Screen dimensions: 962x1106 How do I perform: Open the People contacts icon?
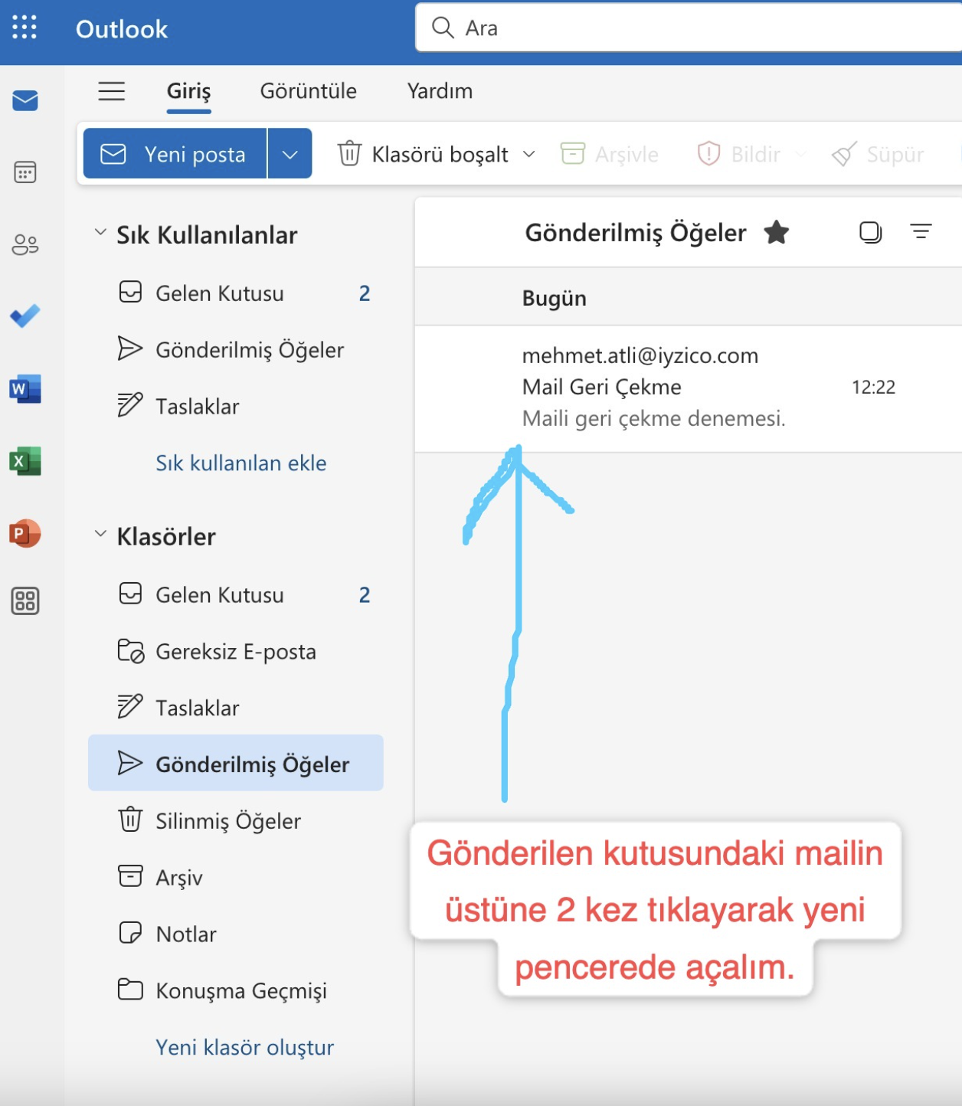coord(25,244)
